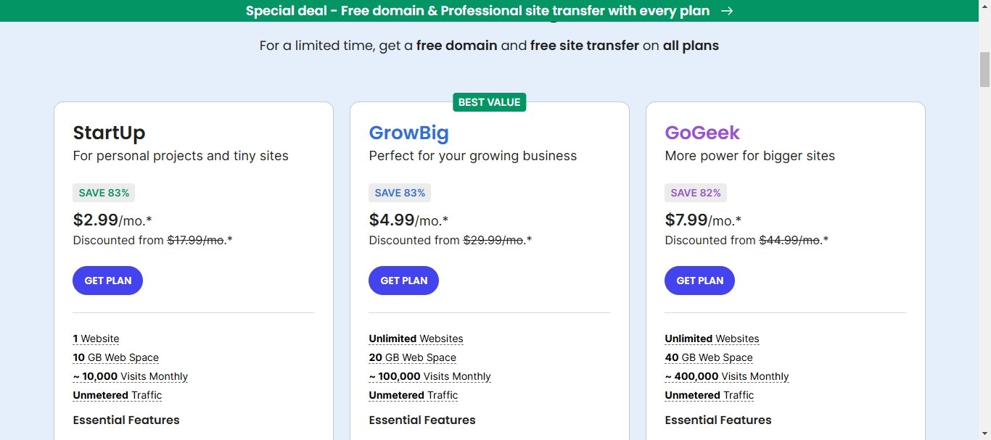Click the BEST VALUE badge

[490, 102]
